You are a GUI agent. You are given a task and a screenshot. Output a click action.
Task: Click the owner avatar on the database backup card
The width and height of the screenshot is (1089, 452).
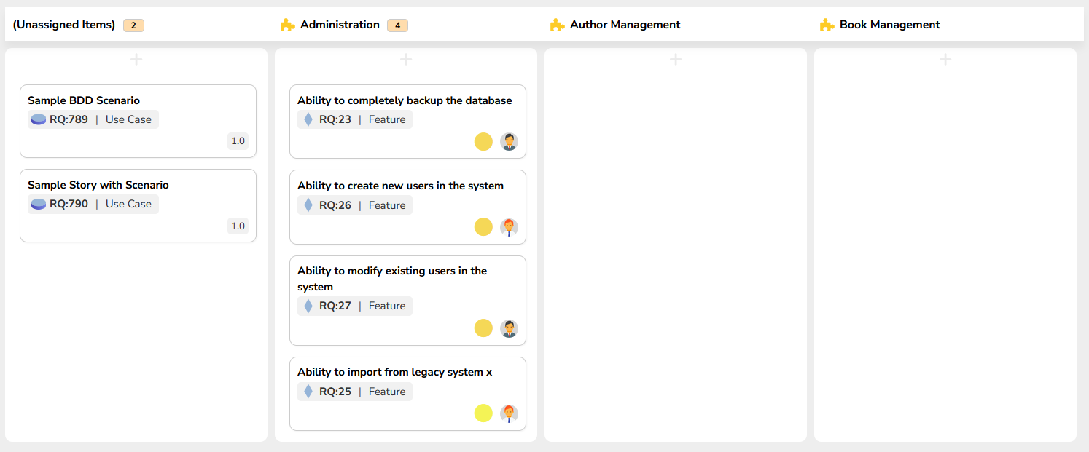coord(509,142)
